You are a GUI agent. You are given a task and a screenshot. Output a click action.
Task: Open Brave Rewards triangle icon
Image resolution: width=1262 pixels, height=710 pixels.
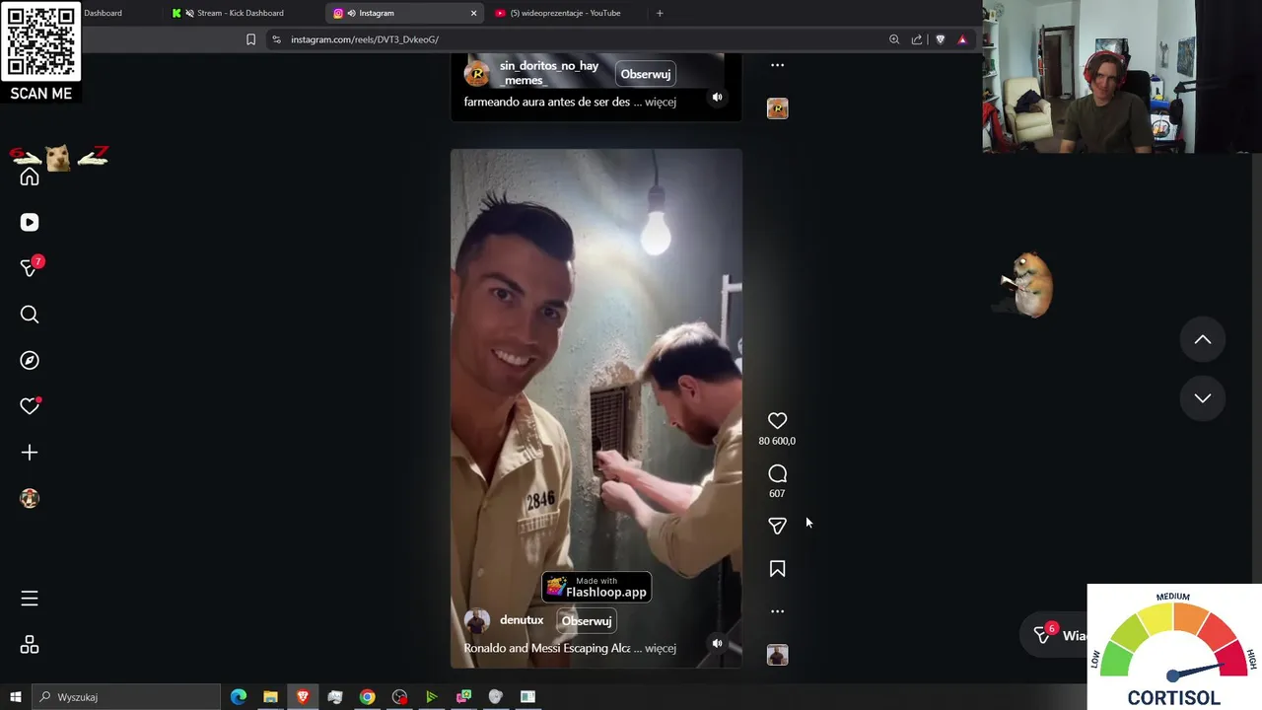coord(962,39)
